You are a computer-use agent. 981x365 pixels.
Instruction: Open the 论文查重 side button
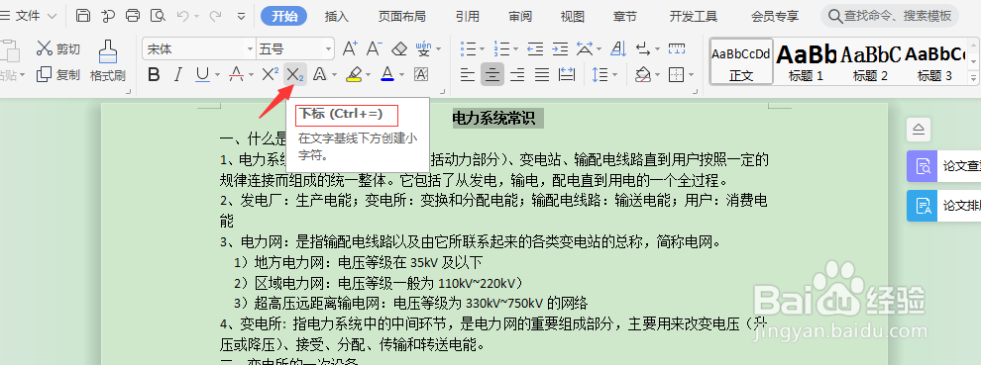943,166
